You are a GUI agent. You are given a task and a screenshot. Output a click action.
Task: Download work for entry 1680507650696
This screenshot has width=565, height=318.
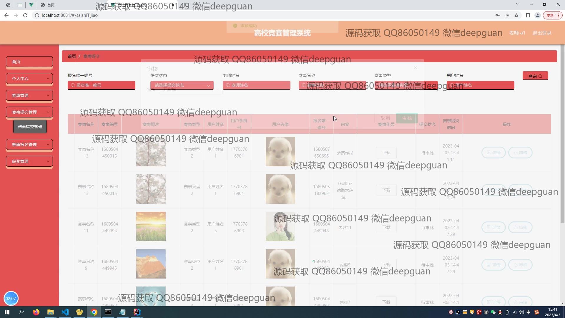click(386, 153)
